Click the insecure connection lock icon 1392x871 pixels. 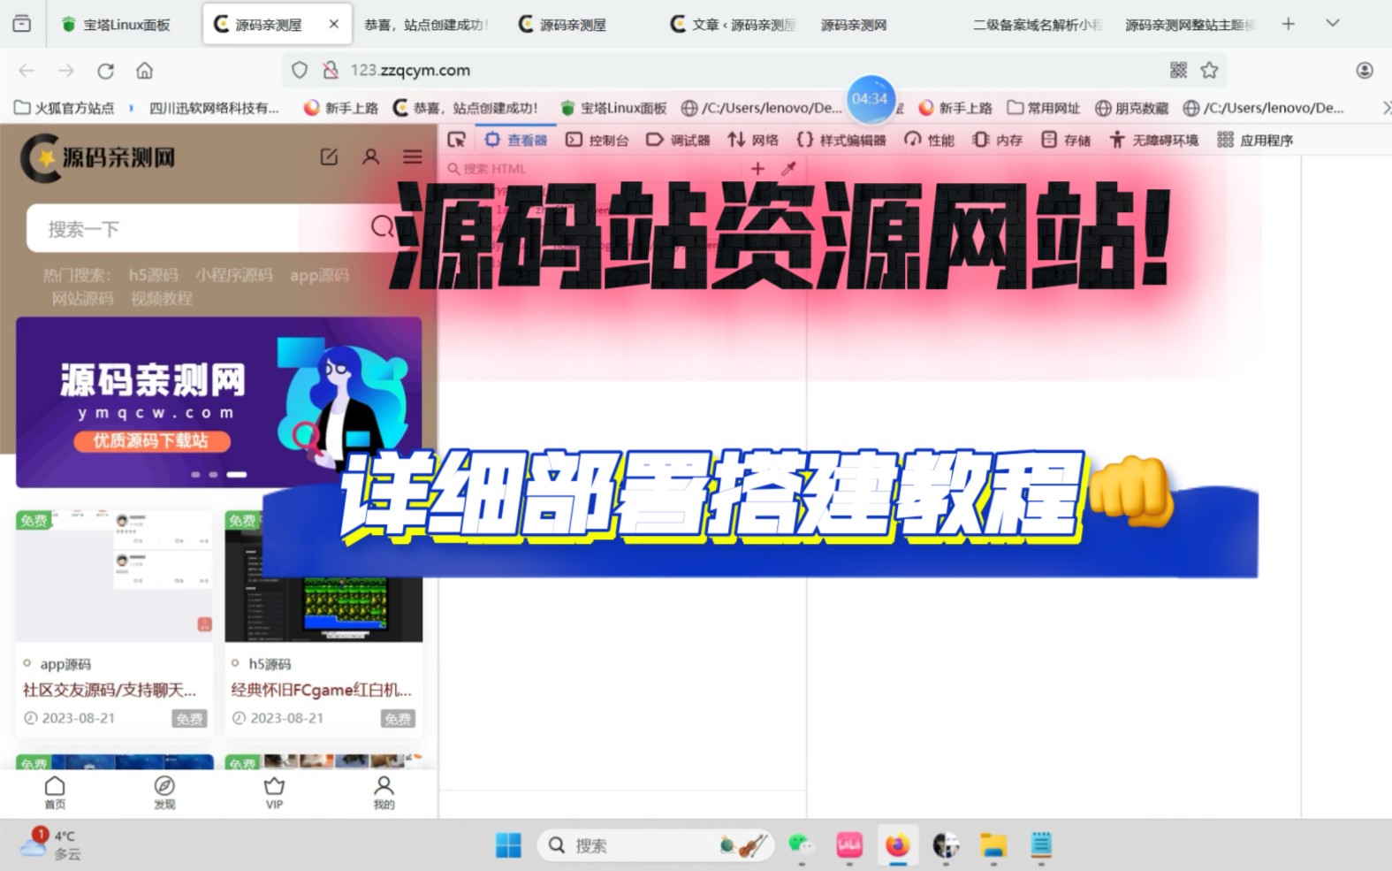[331, 70]
